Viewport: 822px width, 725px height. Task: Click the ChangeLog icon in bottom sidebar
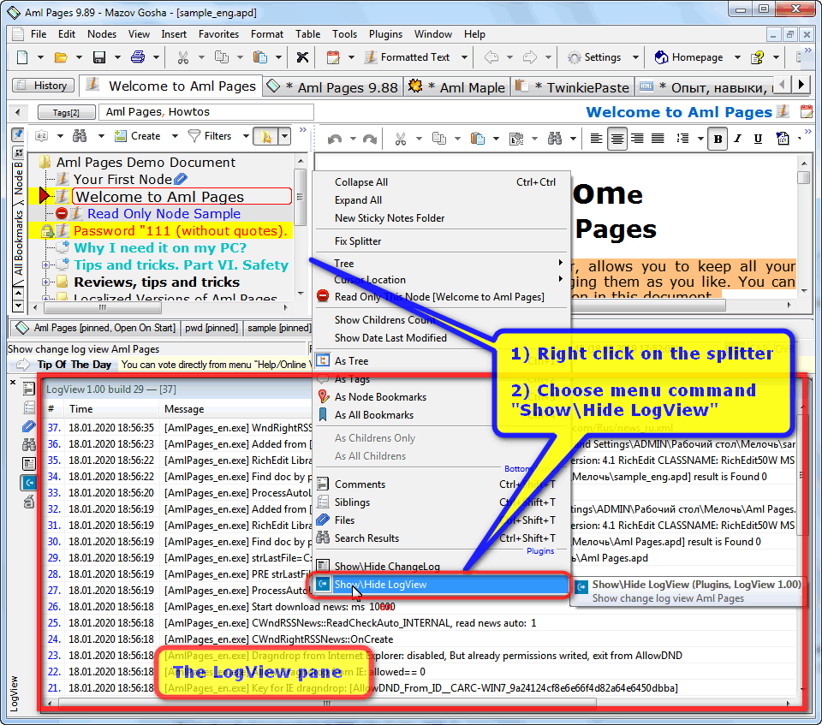(x=29, y=463)
